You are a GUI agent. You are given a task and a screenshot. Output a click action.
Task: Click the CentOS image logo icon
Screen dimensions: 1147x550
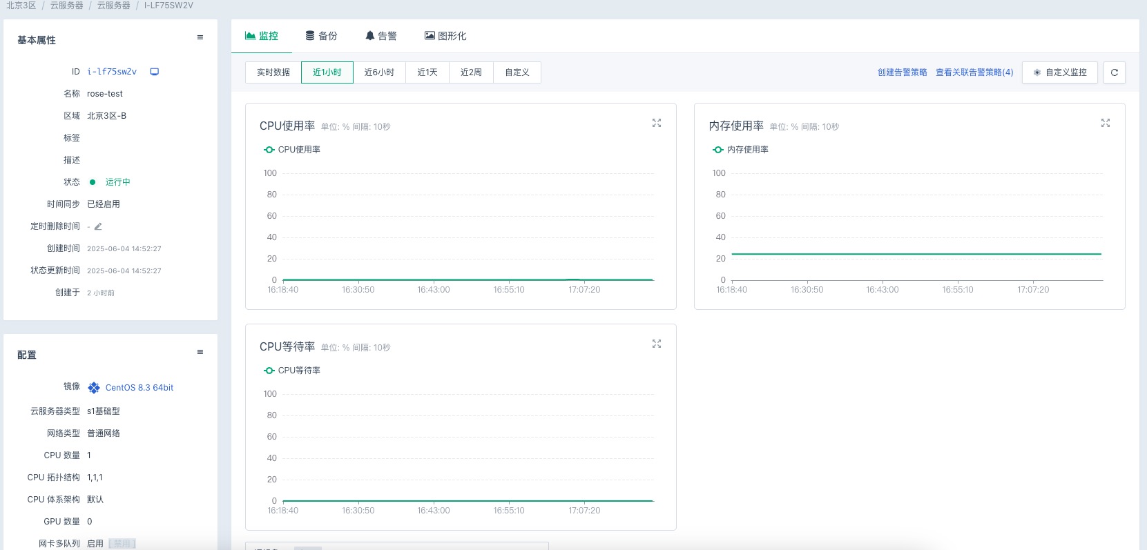(x=94, y=388)
